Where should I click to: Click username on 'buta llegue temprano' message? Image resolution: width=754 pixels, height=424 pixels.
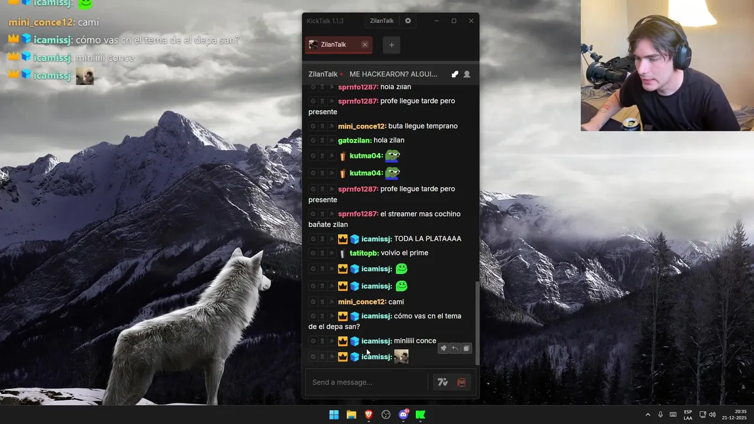tap(362, 126)
